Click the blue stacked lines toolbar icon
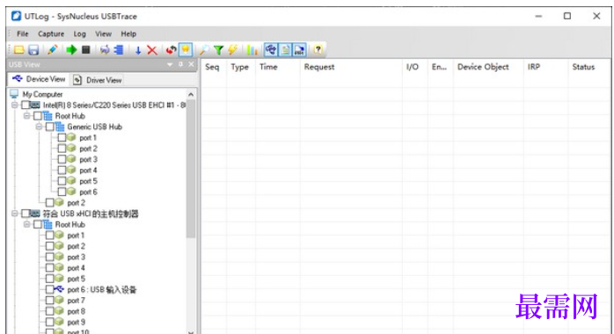 (119, 50)
